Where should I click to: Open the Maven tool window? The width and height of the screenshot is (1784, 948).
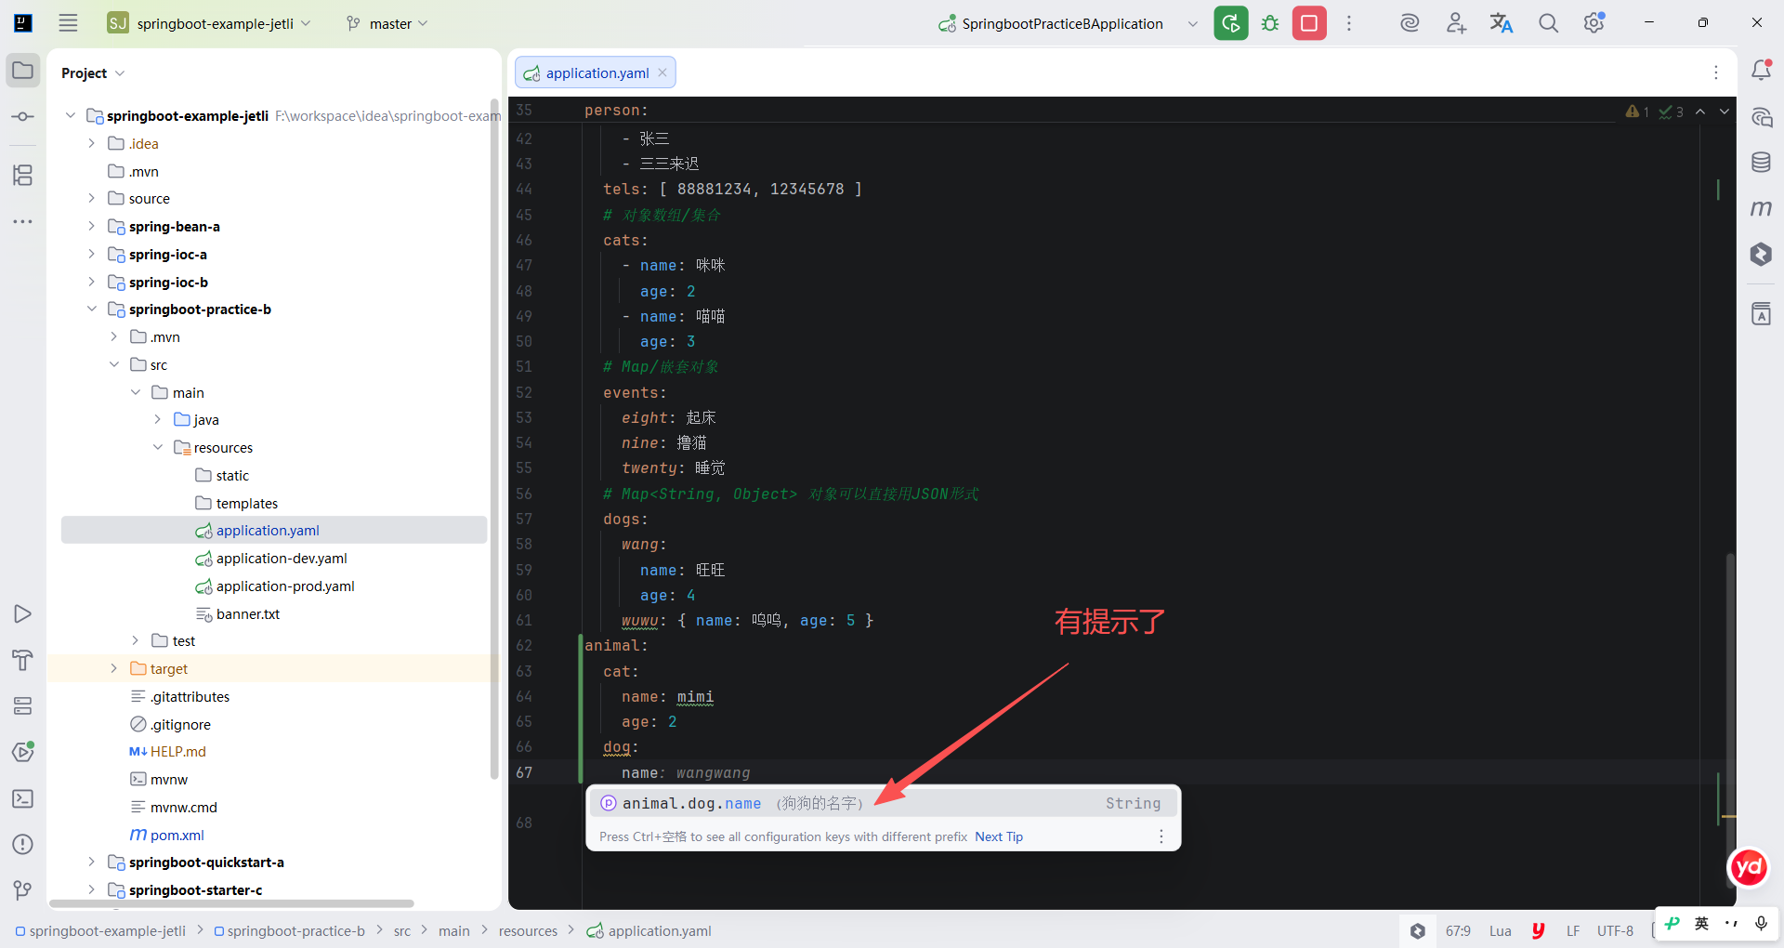1761,208
